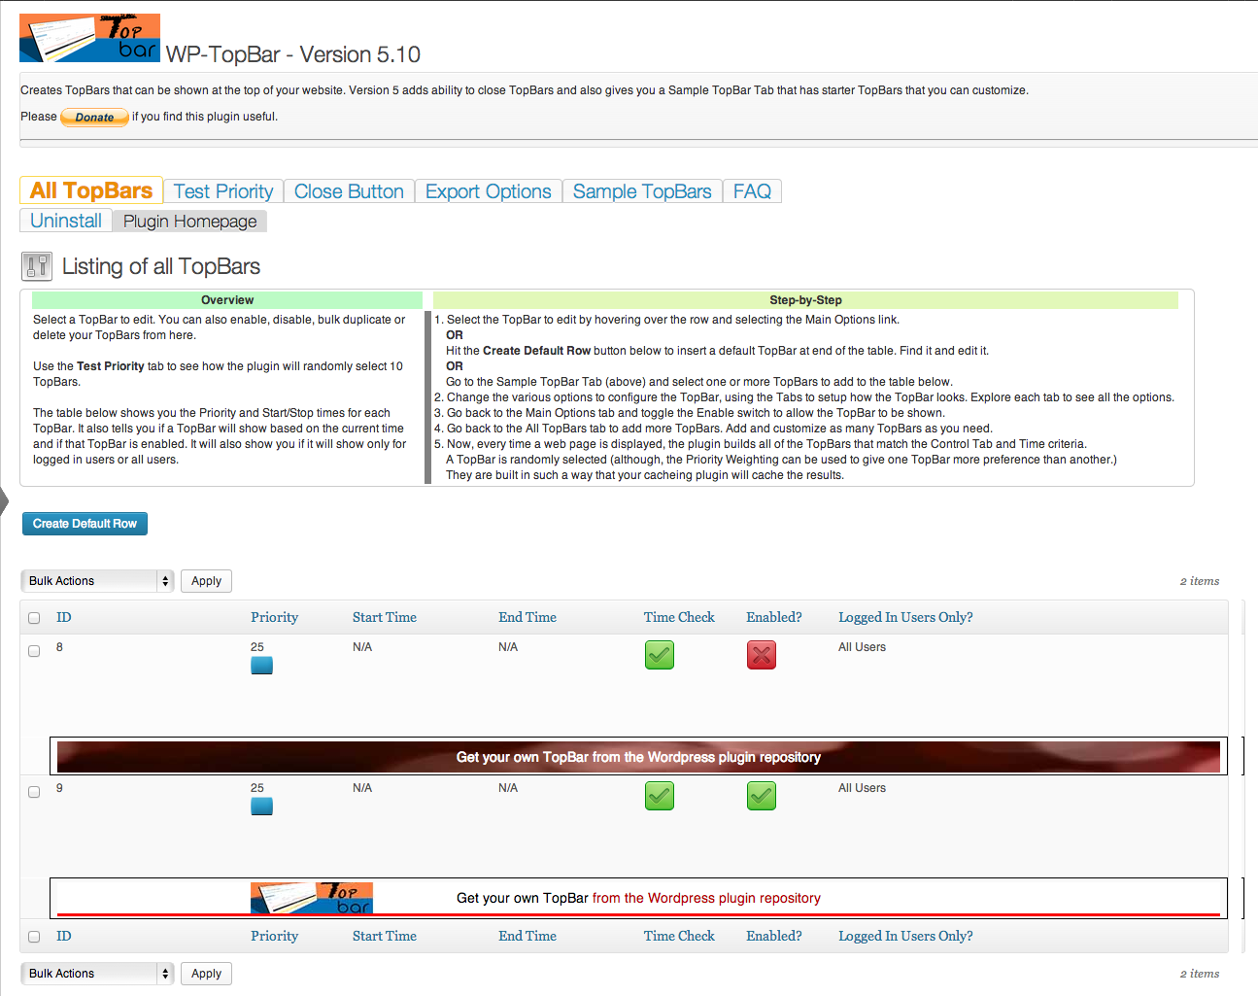Select all rows with the header checkbox
This screenshot has width=1258, height=996.
(x=34, y=618)
